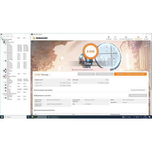Open the ОПЦИИ gear icon in 3DMark
The width and height of the screenshot is (152, 152).
(x=146, y=37)
